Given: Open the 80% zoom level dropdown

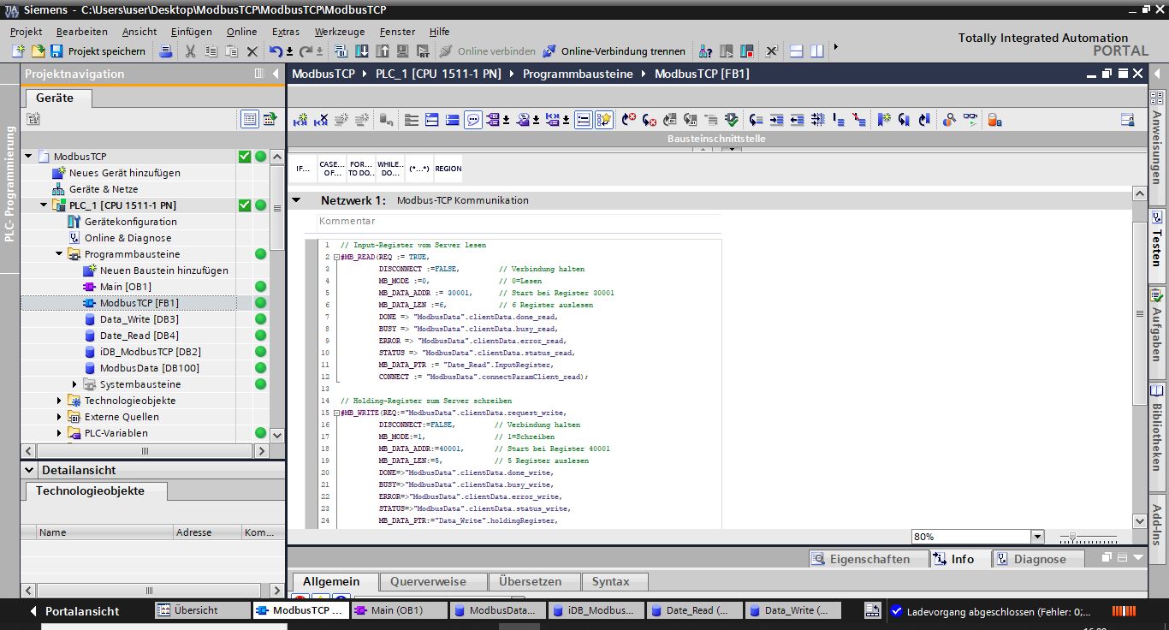Looking at the screenshot, I should (1037, 537).
